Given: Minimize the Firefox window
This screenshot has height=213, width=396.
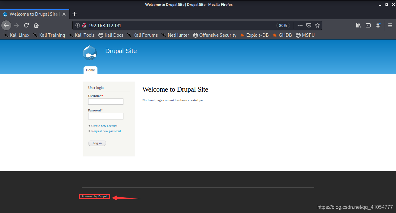Looking at the screenshot, I should point(381,5).
